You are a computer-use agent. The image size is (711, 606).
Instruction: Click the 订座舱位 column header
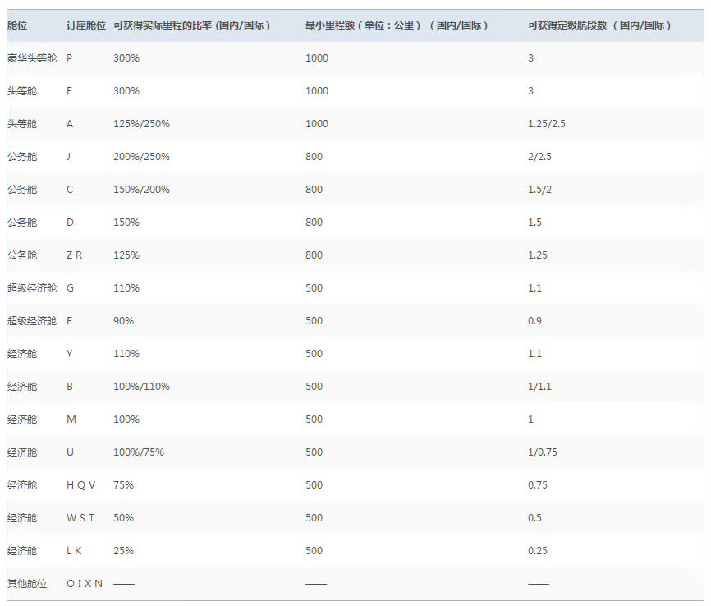click(85, 25)
